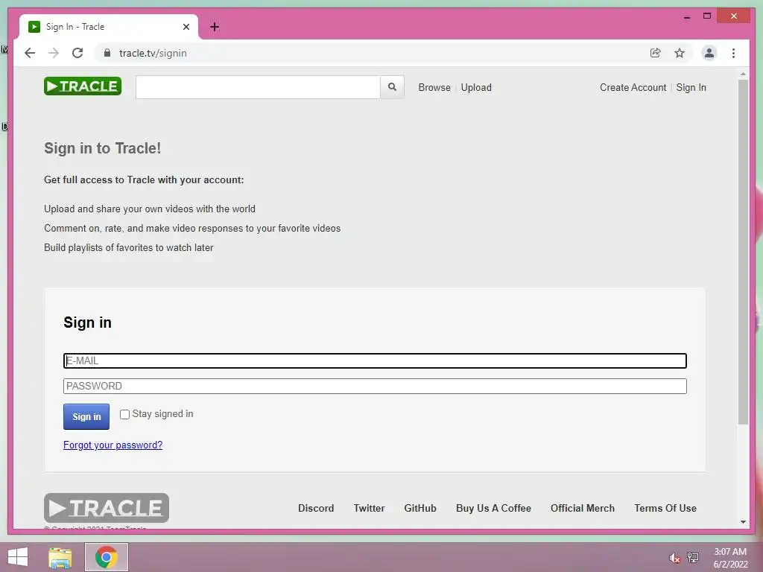Click Build playlists of favorites text
The image size is (763, 572).
point(128,247)
